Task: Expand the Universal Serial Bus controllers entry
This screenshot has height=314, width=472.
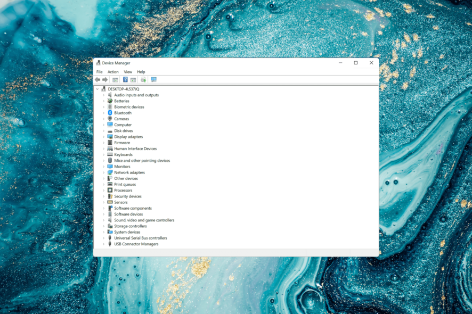Action: [x=103, y=237]
